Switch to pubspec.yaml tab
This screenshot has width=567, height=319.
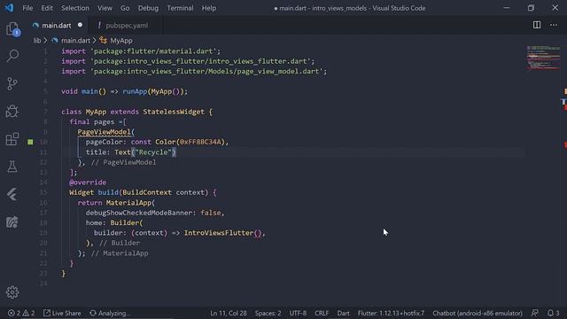pos(127,26)
